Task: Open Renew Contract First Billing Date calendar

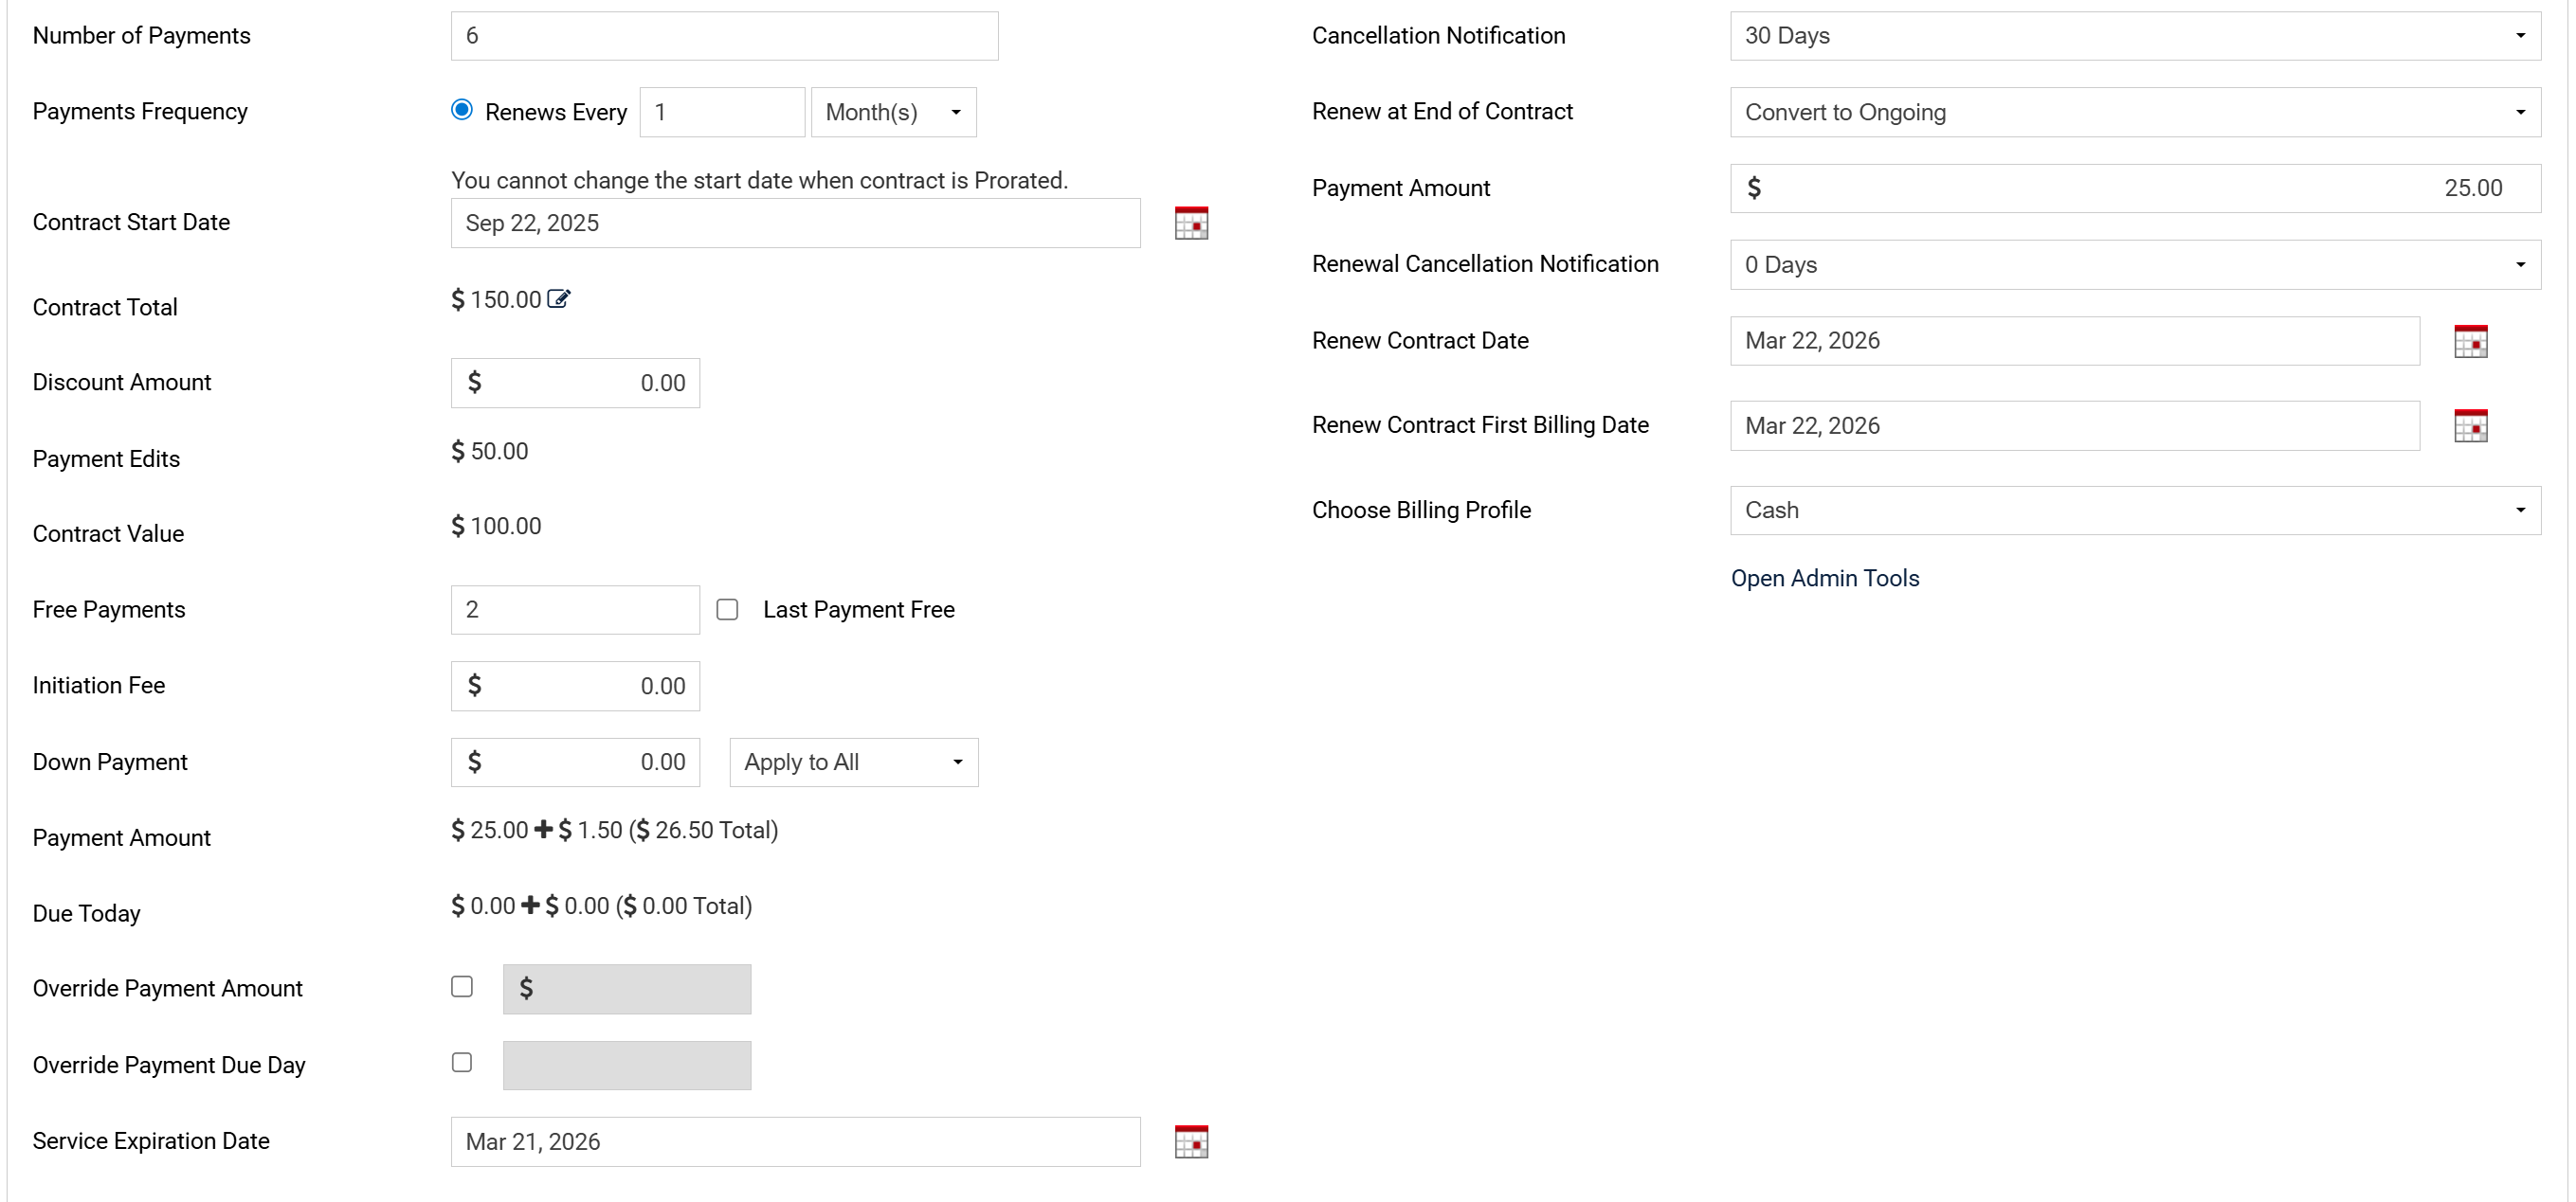Action: [2469, 426]
